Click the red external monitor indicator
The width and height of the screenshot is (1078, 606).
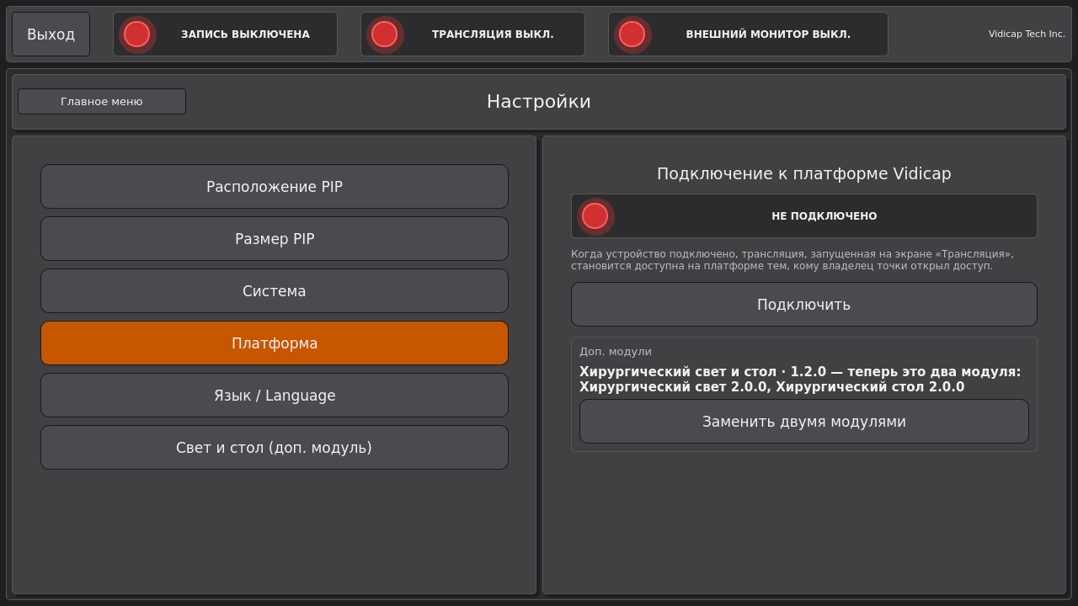632,34
